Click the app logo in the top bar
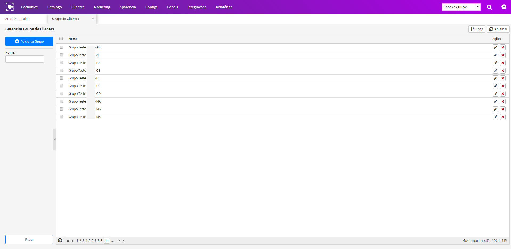 10,7
